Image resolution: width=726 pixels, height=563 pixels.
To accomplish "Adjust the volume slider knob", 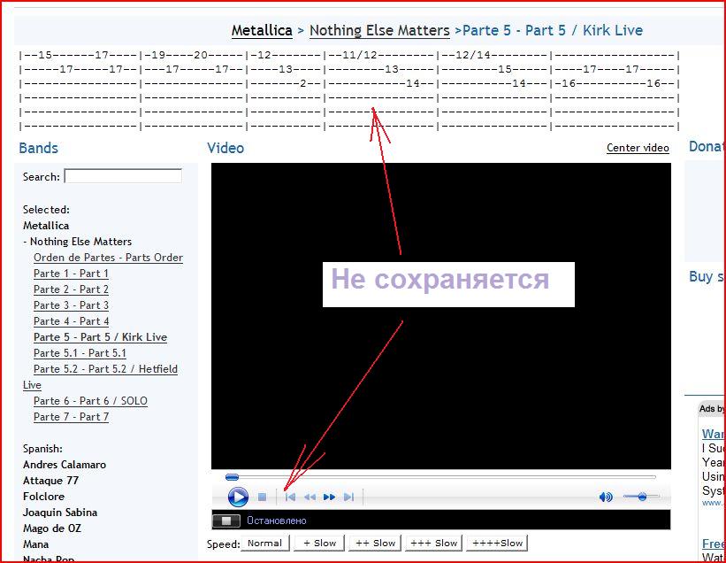I will (x=642, y=497).
